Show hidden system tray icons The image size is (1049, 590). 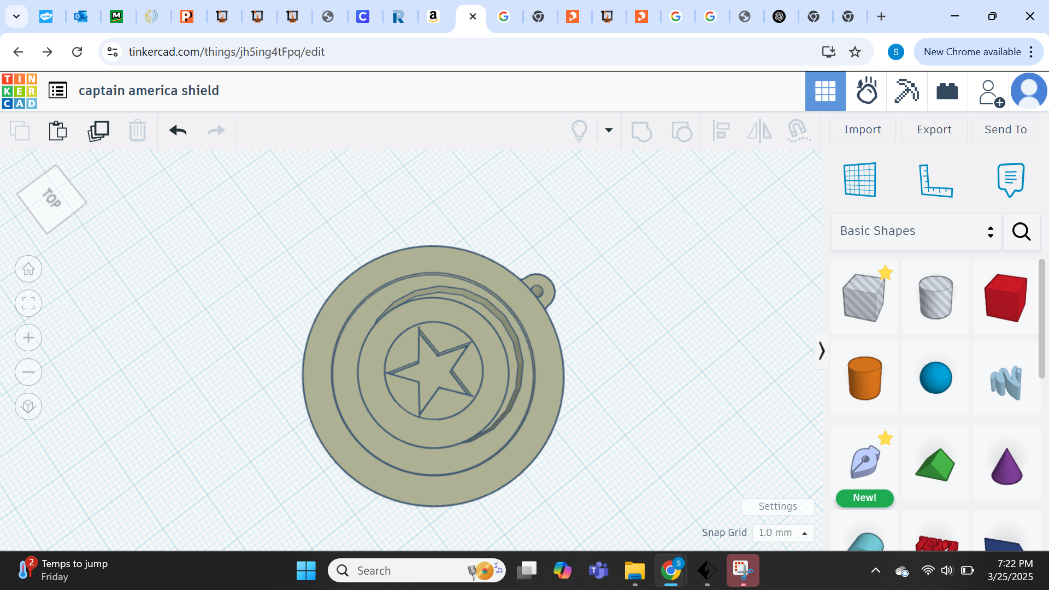pos(876,571)
